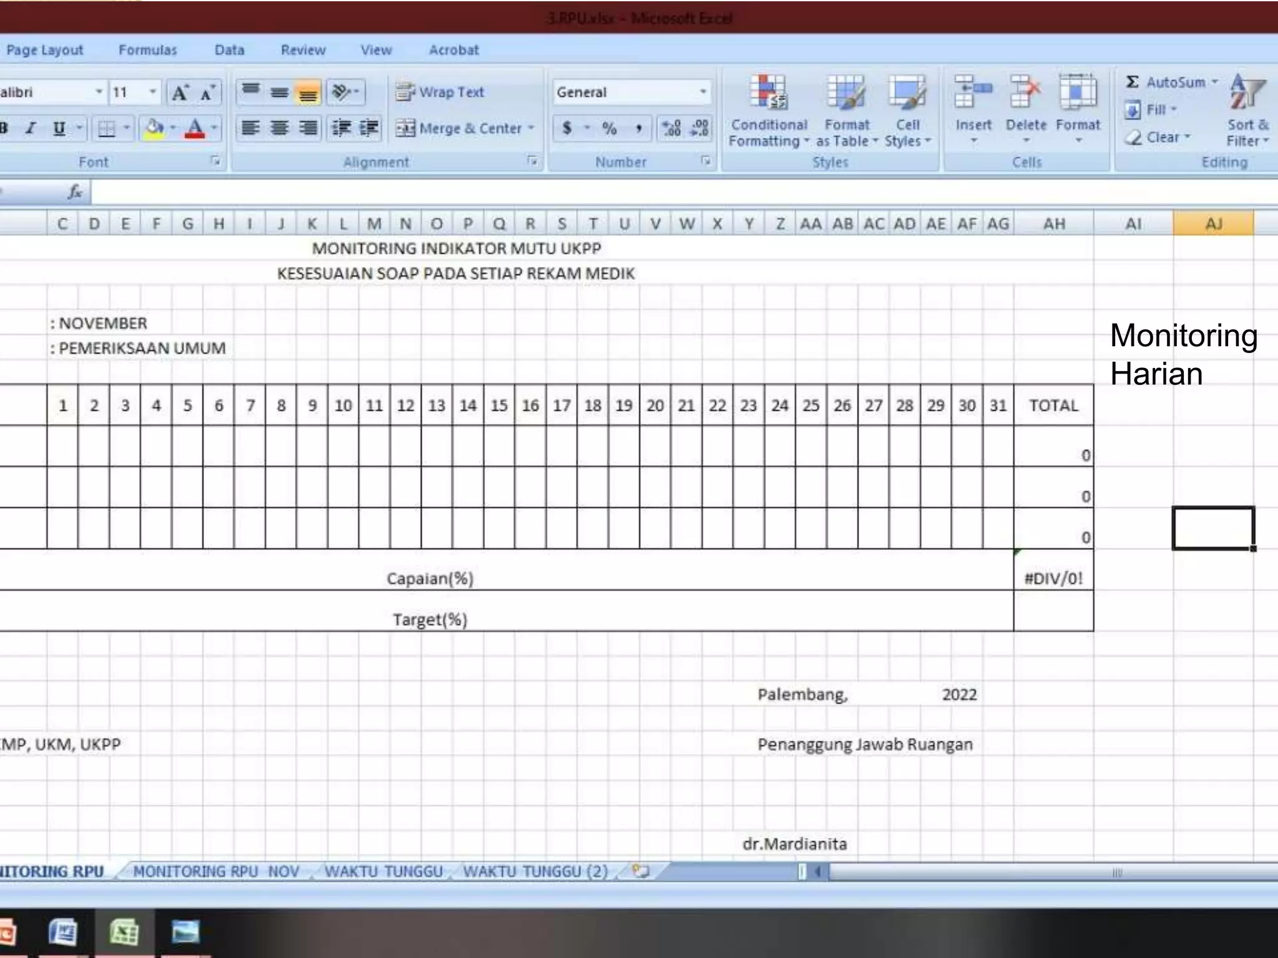Expand the General number format dropdown
This screenshot has width=1278, height=958.
click(703, 92)
